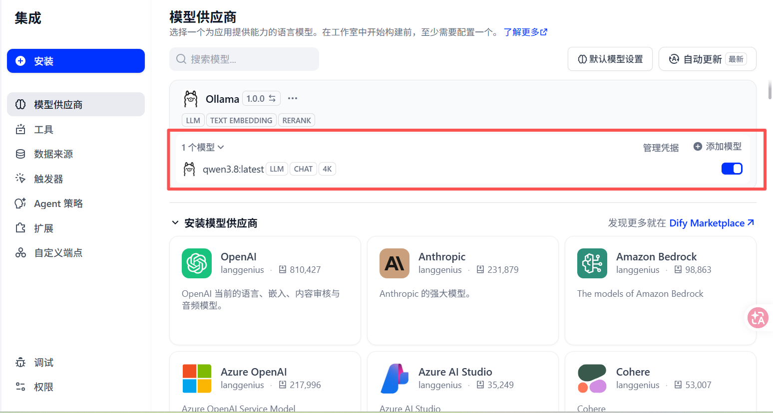
Task: Click the Azure AI Studio provider name
Action: click(455, 372)
